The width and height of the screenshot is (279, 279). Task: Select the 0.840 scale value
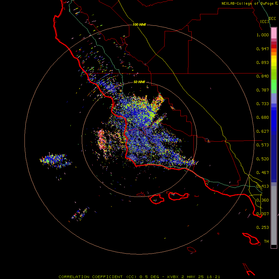click(x=263, y=76)
